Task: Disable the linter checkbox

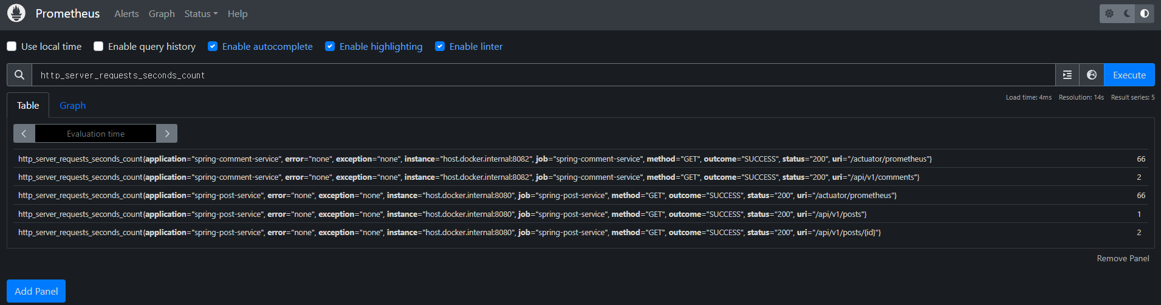Action: [440, 46]
